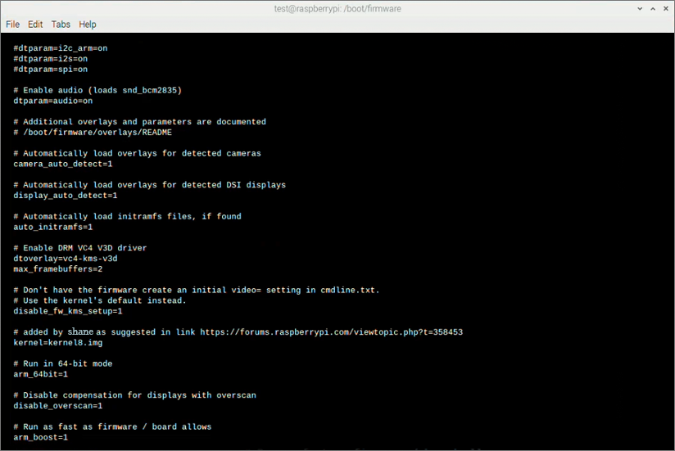Screen dimensions: 675x451
Task: Close the terminal window
Action: [661, 8]
